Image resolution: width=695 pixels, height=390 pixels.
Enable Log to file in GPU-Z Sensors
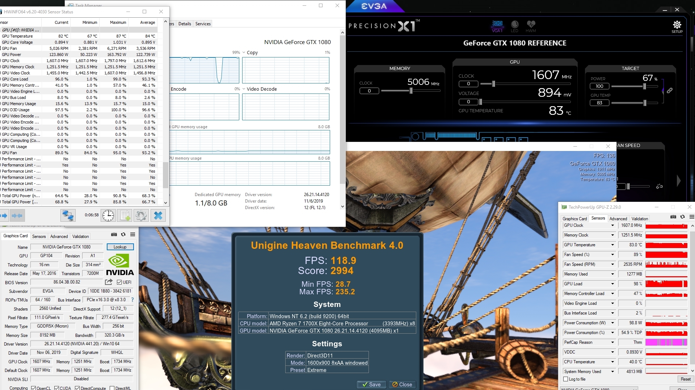click(x=566, y=379)
